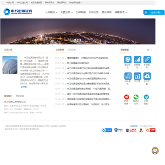This screenshot has width=165, height=165.
Task: Switch to the 公司公告 tab in news panel
Action: [71, 50]
